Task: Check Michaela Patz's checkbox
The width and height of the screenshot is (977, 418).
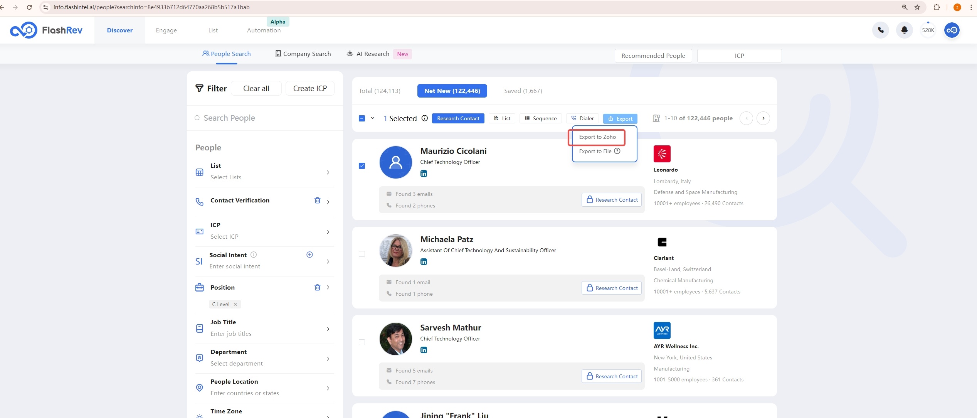Action: point(362,254)
